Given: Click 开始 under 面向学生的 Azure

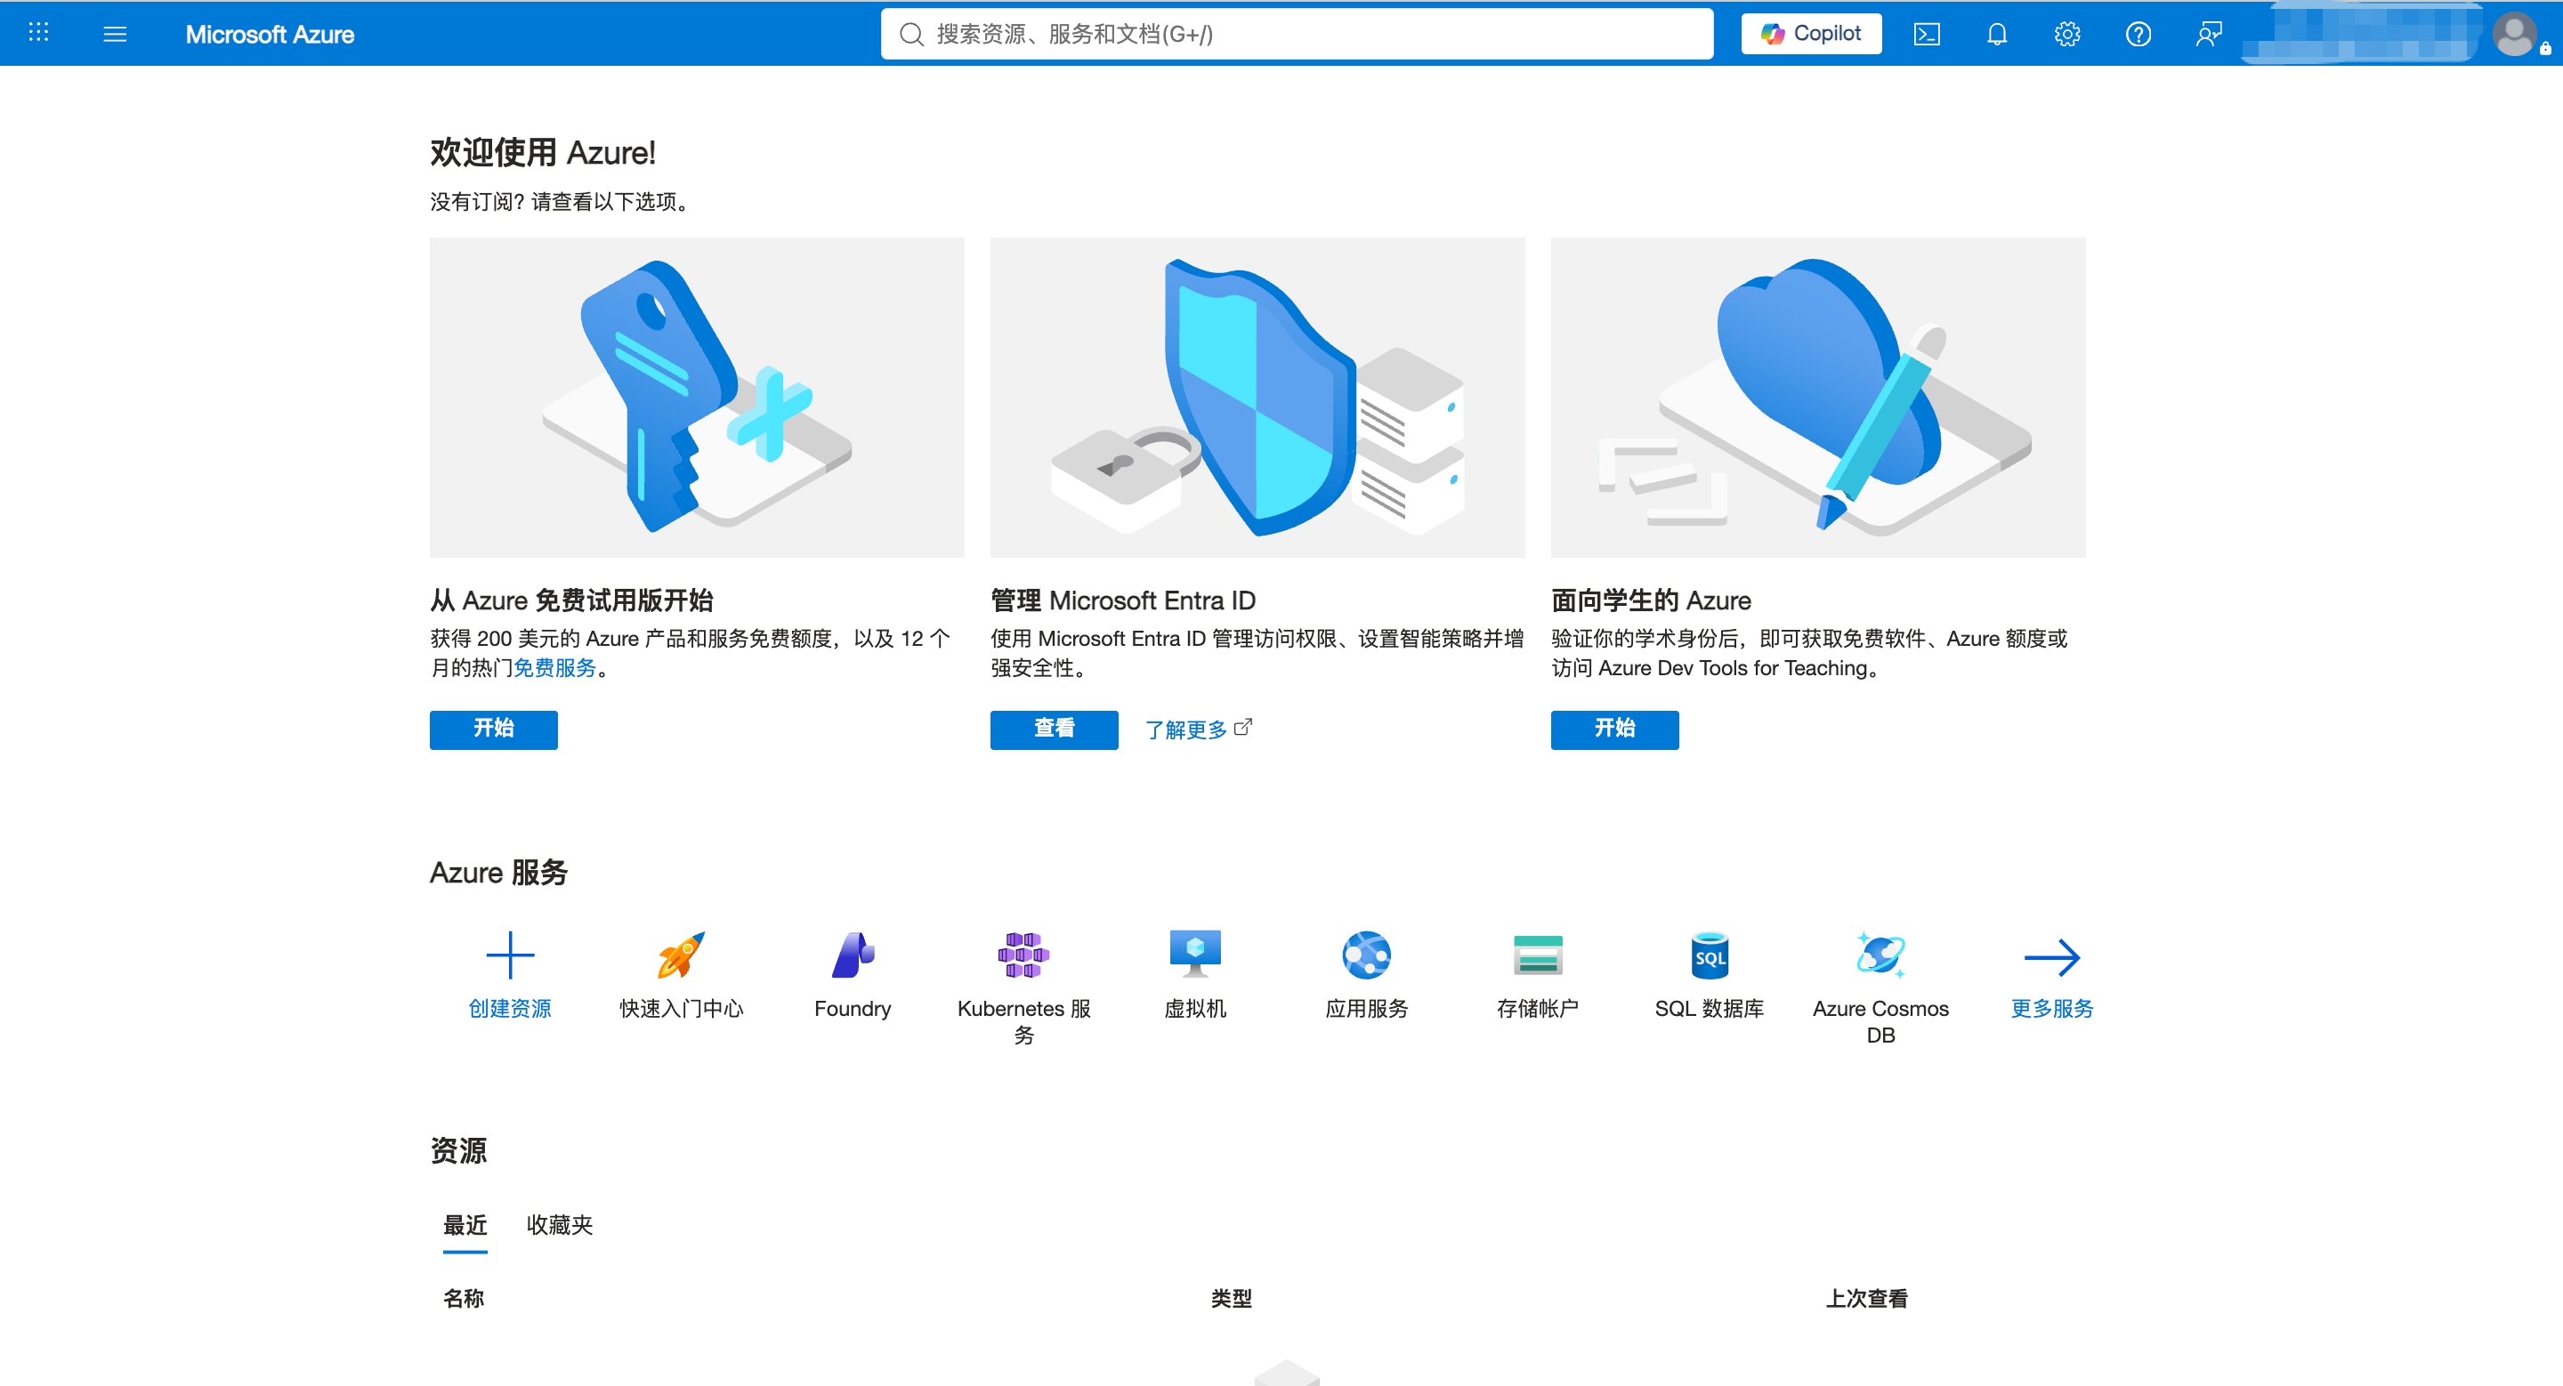Looking at the screenshot, I should (1615, 729).
